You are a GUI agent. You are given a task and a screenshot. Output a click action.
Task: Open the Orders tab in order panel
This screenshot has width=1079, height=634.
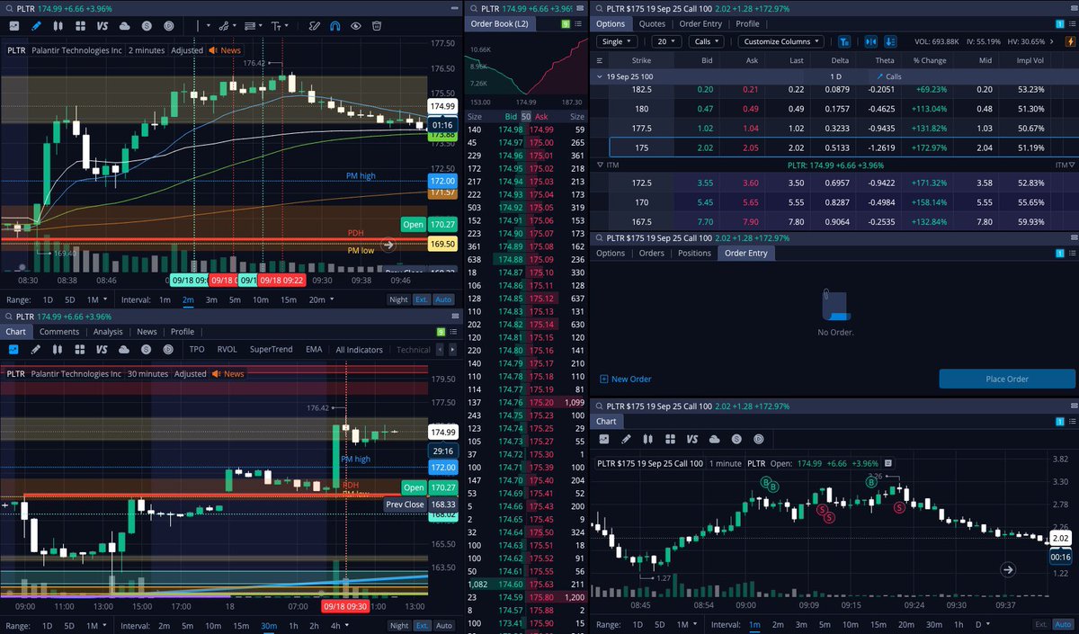(651, 253)
